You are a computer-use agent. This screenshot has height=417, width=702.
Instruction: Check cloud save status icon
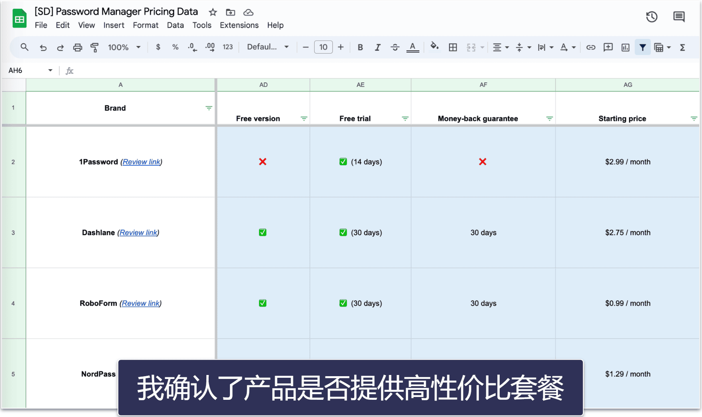[248, 12]
